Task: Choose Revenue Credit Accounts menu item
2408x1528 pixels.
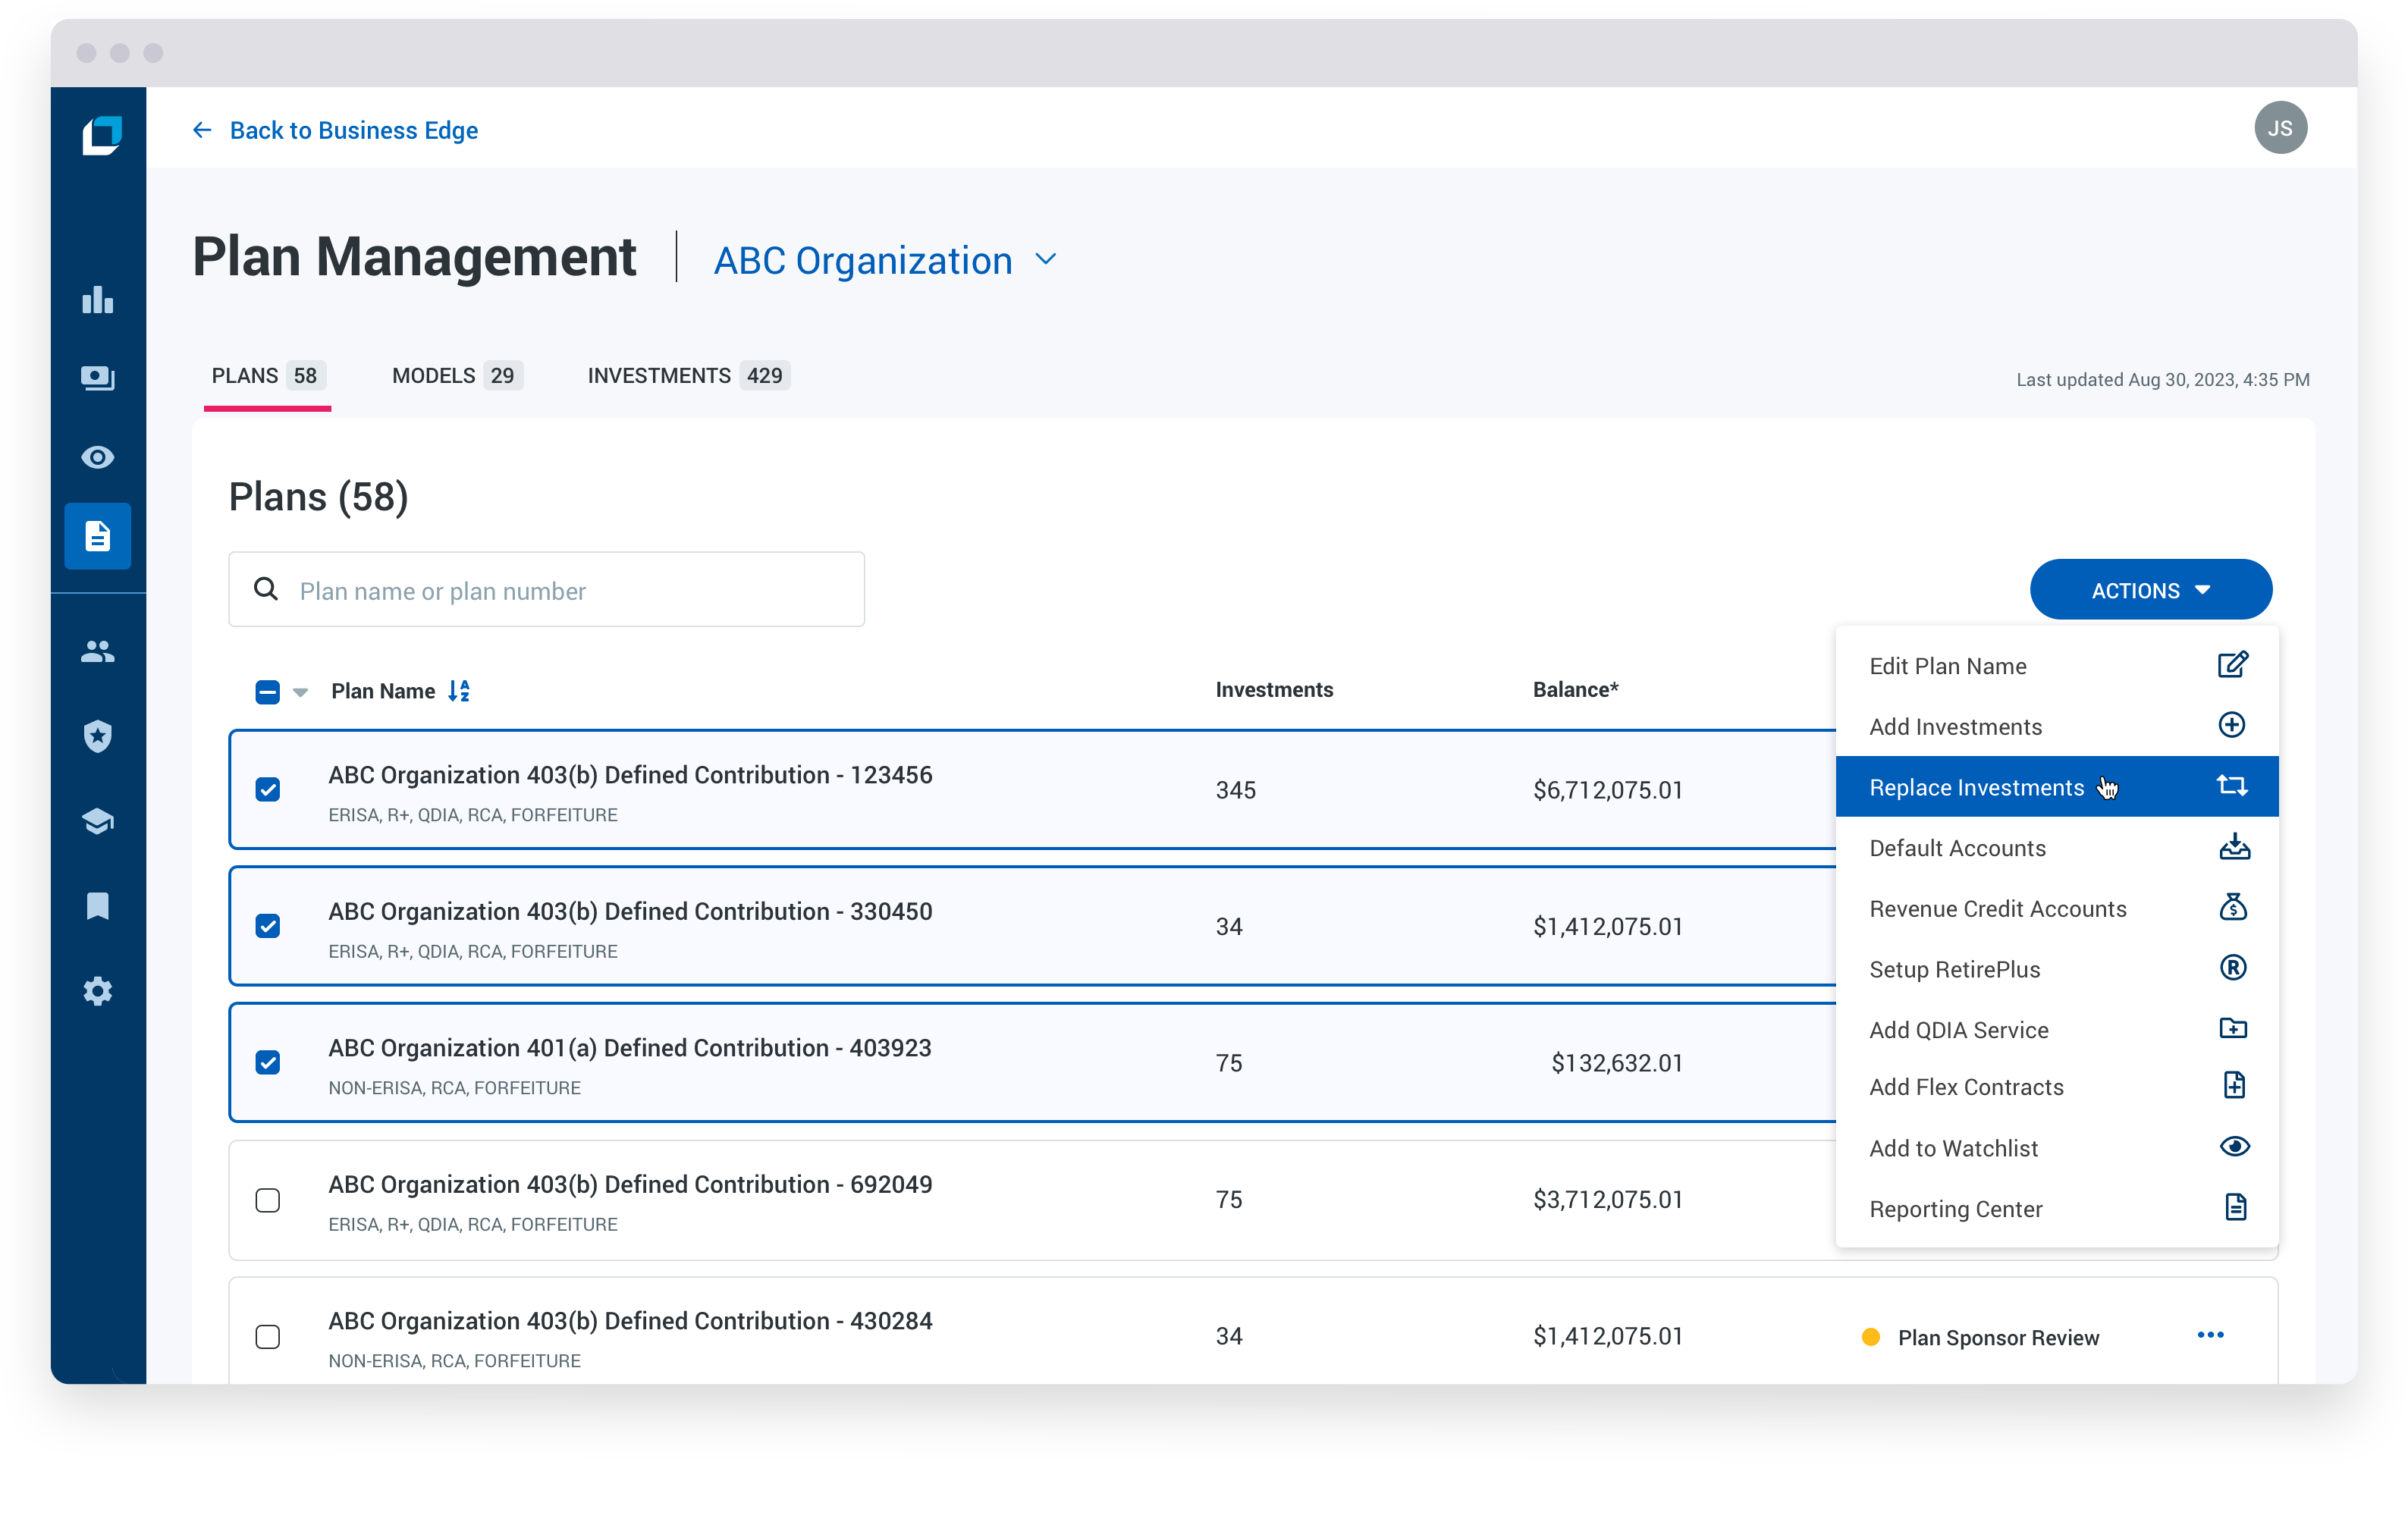Action: point(2056,909)
